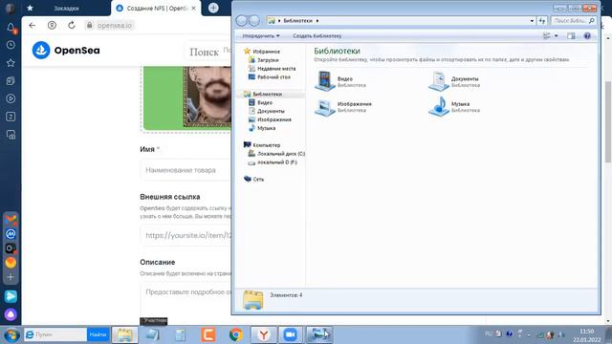Click Создать библиотеку in Explorer toolbar
This screenshot has height=344, width=612.
coord(317,36)
